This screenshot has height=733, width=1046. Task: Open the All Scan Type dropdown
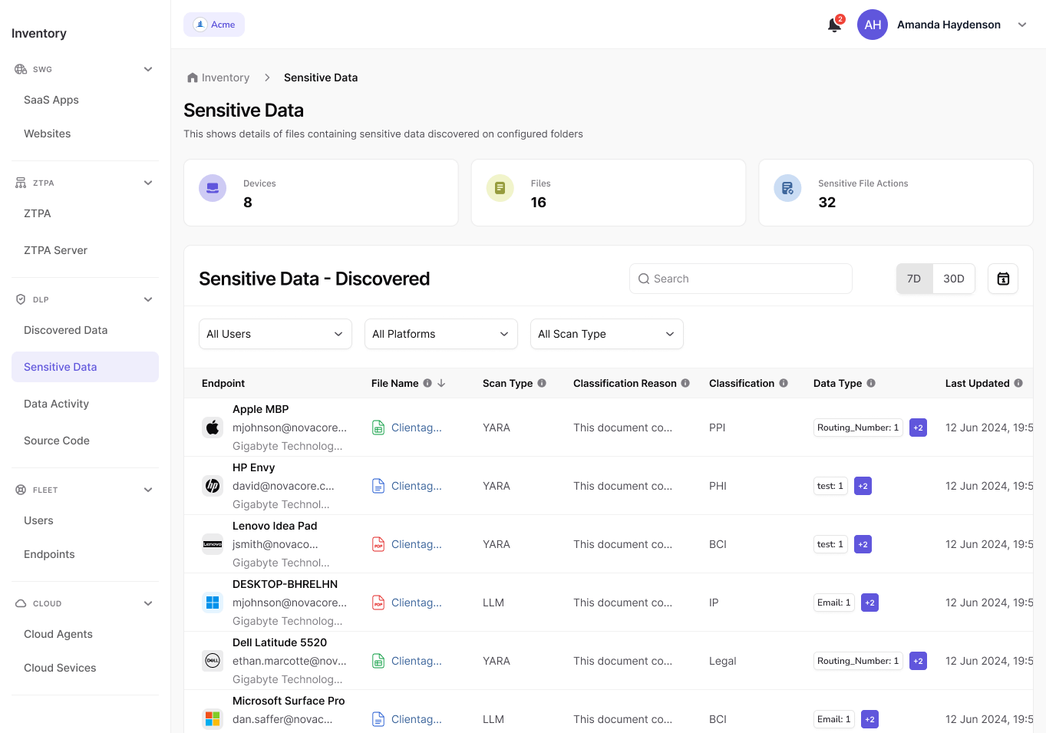(x=606, y=334)
